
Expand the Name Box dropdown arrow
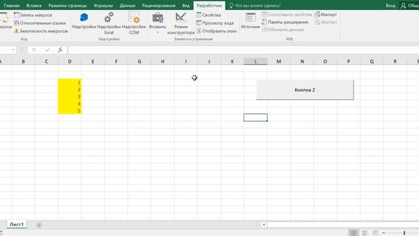13,50
